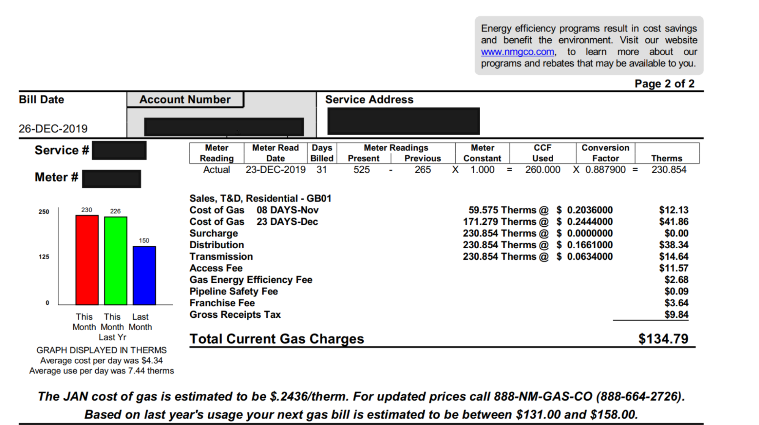This screenshot has width=759, height=425.
Task: Select the Cost of Gas 23 DAYS-Dec line
Action: (253, 221)
